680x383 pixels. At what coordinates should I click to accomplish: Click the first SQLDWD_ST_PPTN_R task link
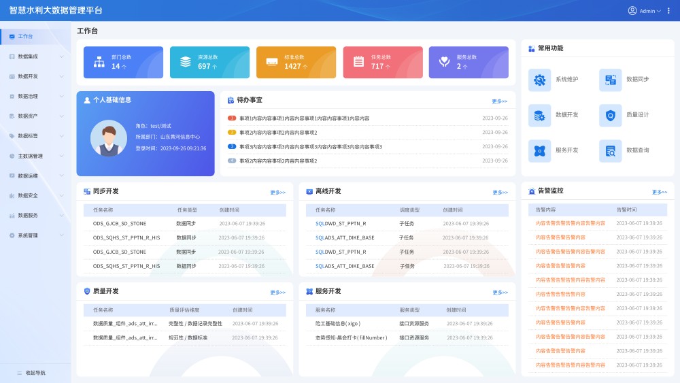pyautogui.click(x=341, y=224)
